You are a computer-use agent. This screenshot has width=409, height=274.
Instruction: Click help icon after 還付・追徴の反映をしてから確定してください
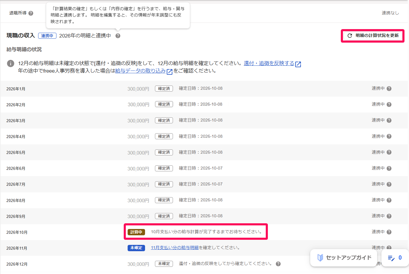coord(278,264)
